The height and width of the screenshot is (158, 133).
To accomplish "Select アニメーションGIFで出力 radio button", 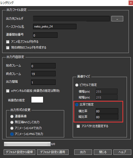I will (12, 128).
